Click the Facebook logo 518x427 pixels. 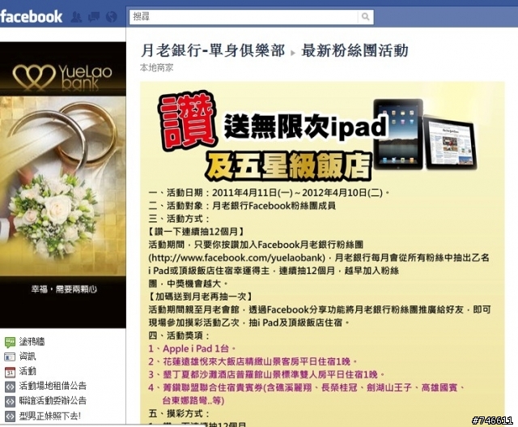31,16
